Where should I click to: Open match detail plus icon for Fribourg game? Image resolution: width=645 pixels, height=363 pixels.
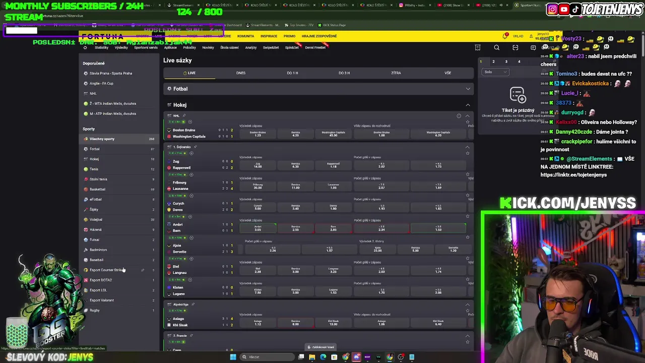(x=191, y=174)
